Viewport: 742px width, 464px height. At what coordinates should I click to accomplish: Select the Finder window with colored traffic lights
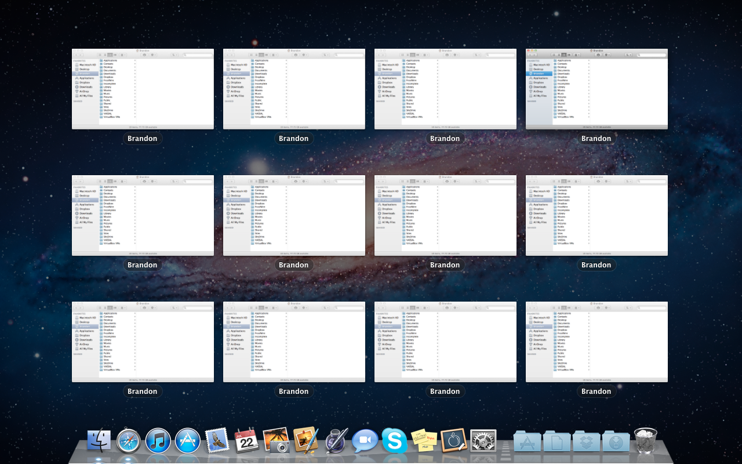pyautogui.click(x=596, y=89)
